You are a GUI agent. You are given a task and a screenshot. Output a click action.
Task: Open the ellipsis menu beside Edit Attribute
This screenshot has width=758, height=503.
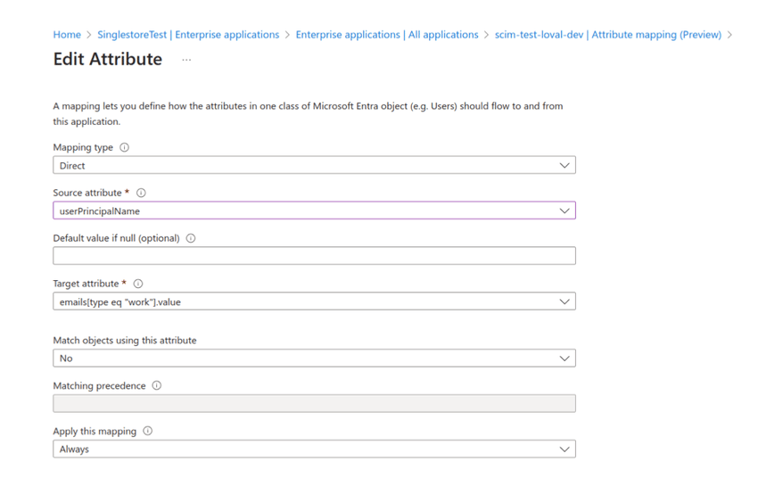[x=186, y=60]
